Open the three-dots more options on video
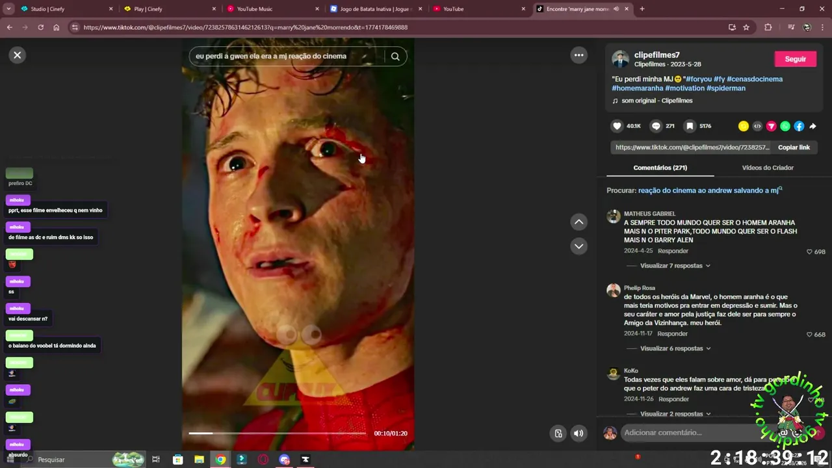Image resolution: width=832 pixels, height=468 pixels. click(578, 55)
